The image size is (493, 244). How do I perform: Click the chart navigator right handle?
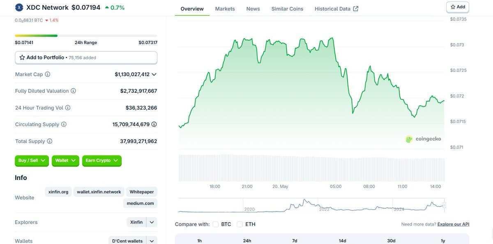(x=444, y=205)
